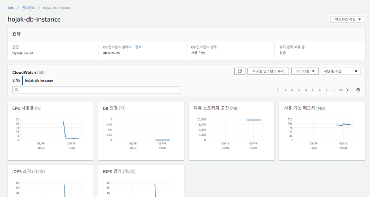Image resolution: width=370 pixels, height=197 pixels.
Task: Click the 인스턴스 breadcrumb link
Action: (x=29, y=8)
